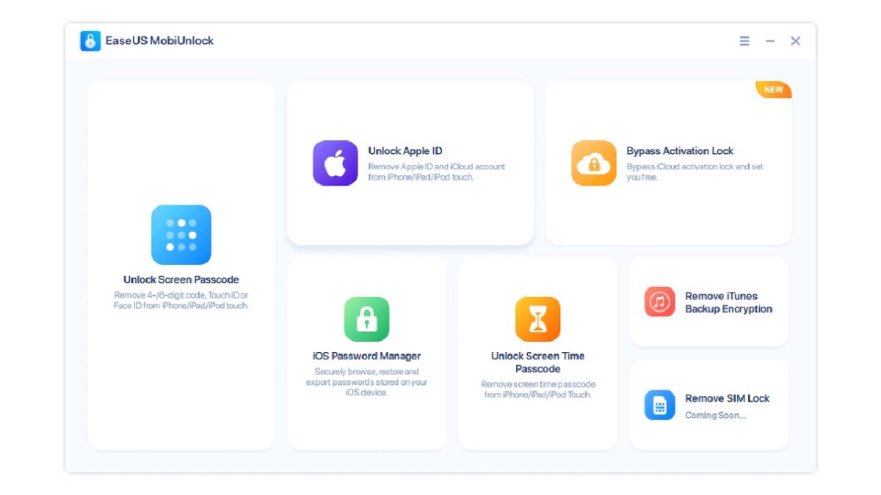The width and height of the screenshot is (881, 495).
Task: Open Remove iTunes Backup Encryption
Action: click(x=708, y=301)
